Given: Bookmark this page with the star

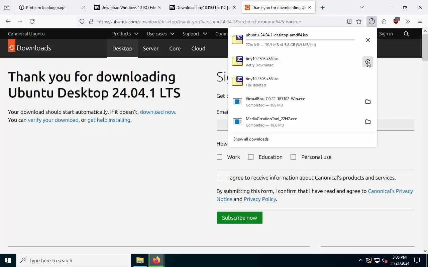Looking at the screenshot, I should coord(359,21).
